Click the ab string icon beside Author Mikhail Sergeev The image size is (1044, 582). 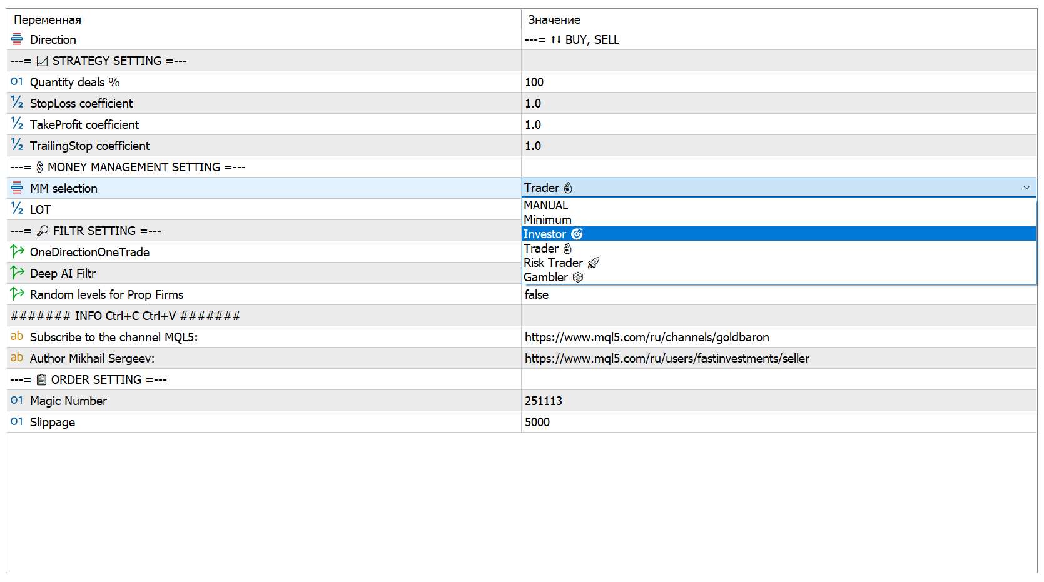click(17, 358)
